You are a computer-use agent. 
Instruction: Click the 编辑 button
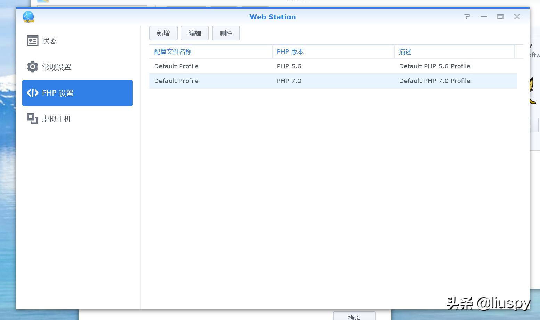click(195, 33)
